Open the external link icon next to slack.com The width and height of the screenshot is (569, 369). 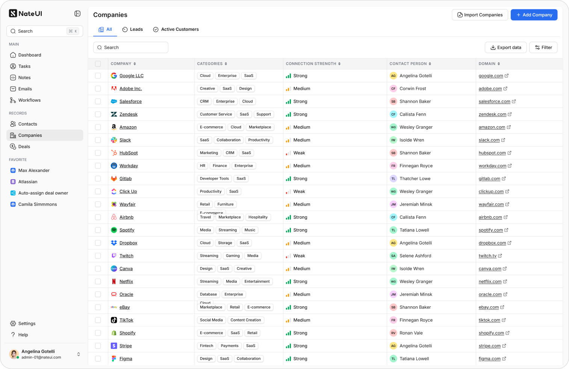(503, 140)
